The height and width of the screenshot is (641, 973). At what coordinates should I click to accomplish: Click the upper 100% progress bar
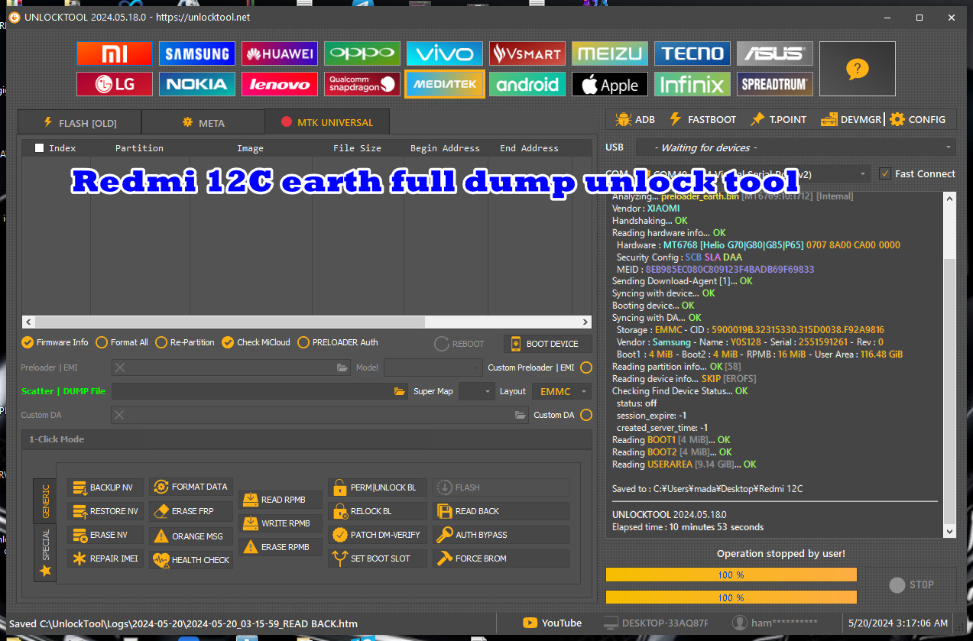click(x=731, y=575)
